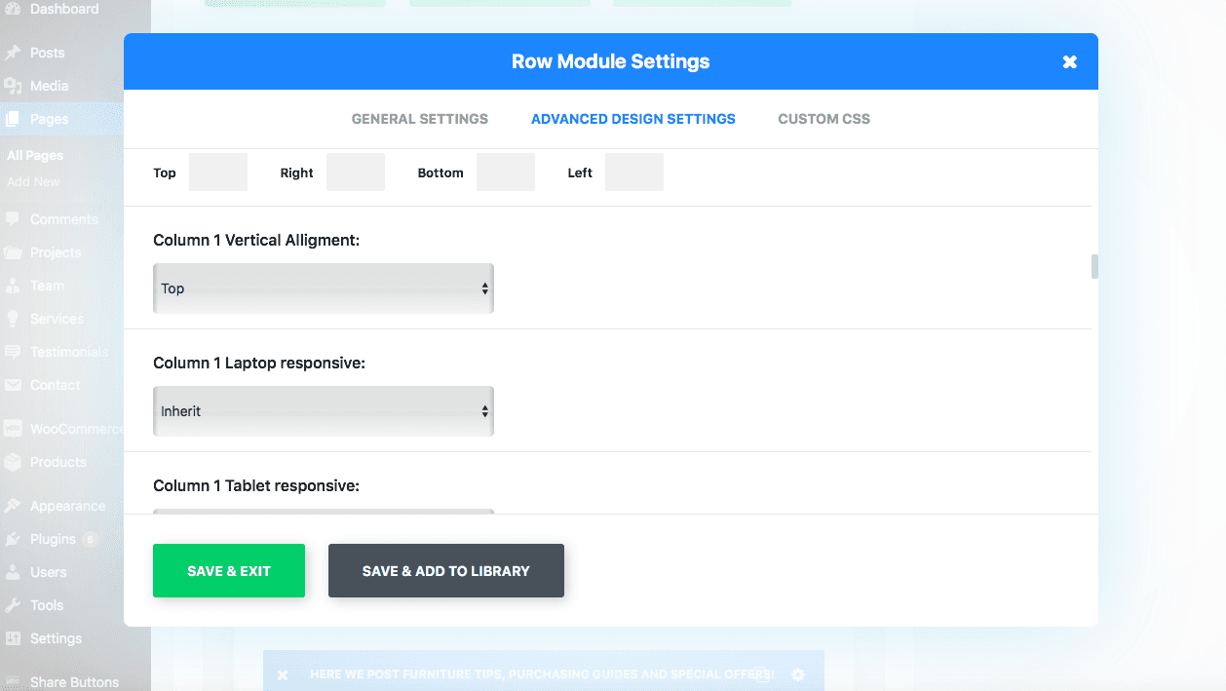The width and height of the screenshot is (1226, 691).
Task: Click the Top padding input field
Action: click(x=217, y=173)
